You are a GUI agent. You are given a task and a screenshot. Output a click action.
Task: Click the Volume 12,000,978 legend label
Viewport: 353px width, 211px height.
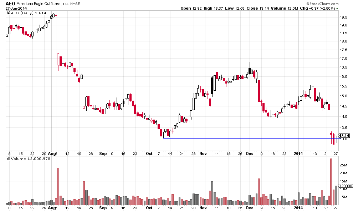(x=30, y=159)
